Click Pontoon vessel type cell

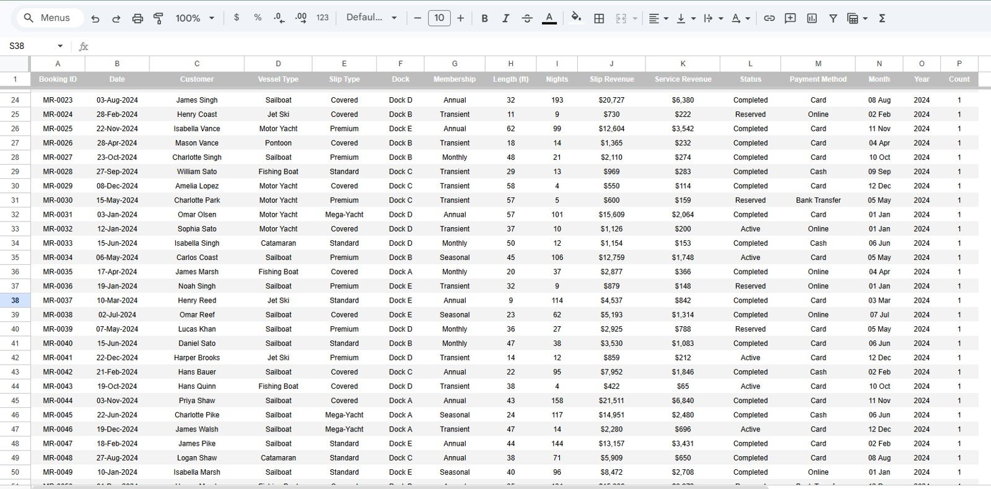click(278, 143)
